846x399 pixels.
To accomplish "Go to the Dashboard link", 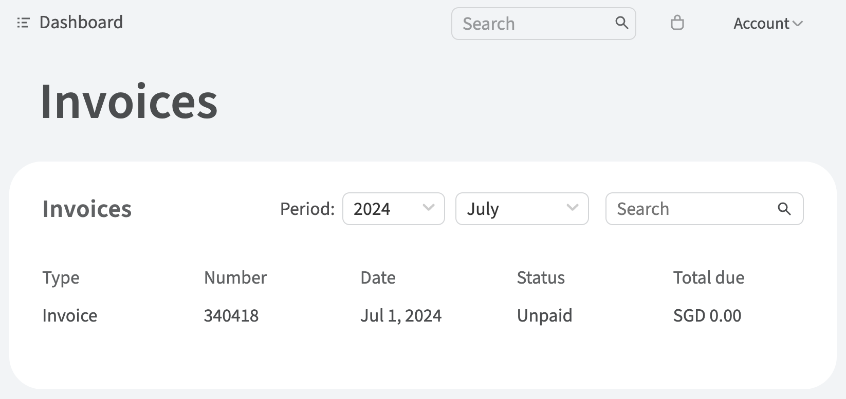I will [x=81, y=23].
